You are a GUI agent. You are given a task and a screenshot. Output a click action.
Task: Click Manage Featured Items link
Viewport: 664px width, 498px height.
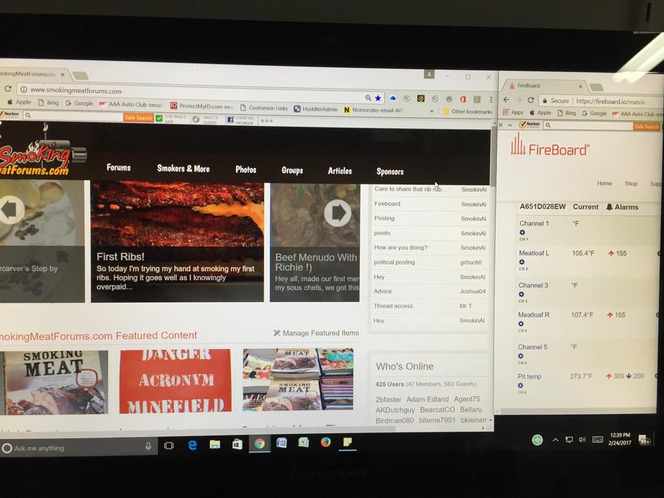point(316,333)
